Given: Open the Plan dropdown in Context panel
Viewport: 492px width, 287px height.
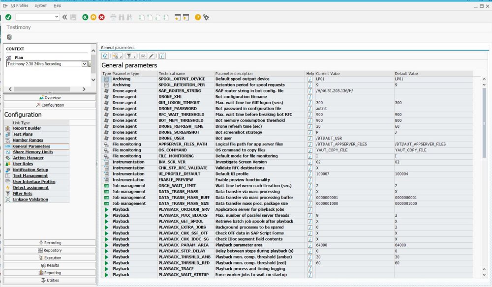Looking at the screenshot, I should [x=85, y=64].
